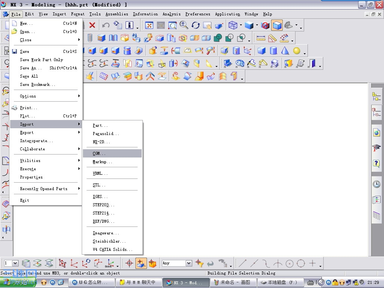The image size is (384, 288).
Task: Click the Fit view icon
Action: pos(149,25)
